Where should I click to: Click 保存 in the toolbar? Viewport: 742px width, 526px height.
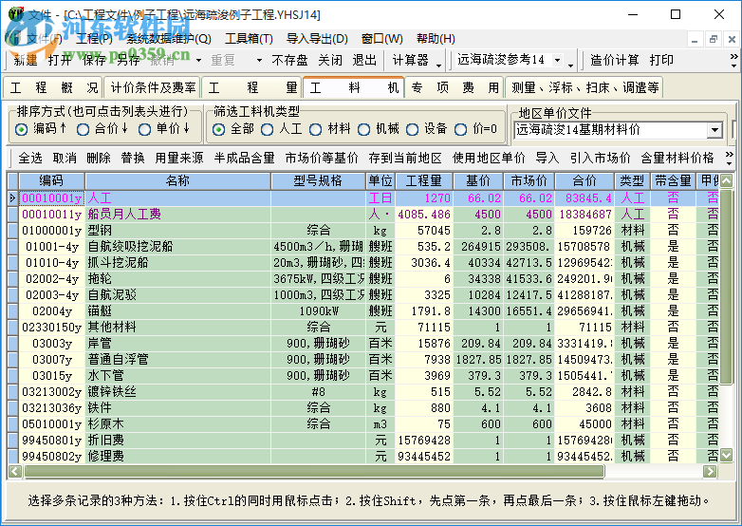pyautogui.click(x=94, y=60)
